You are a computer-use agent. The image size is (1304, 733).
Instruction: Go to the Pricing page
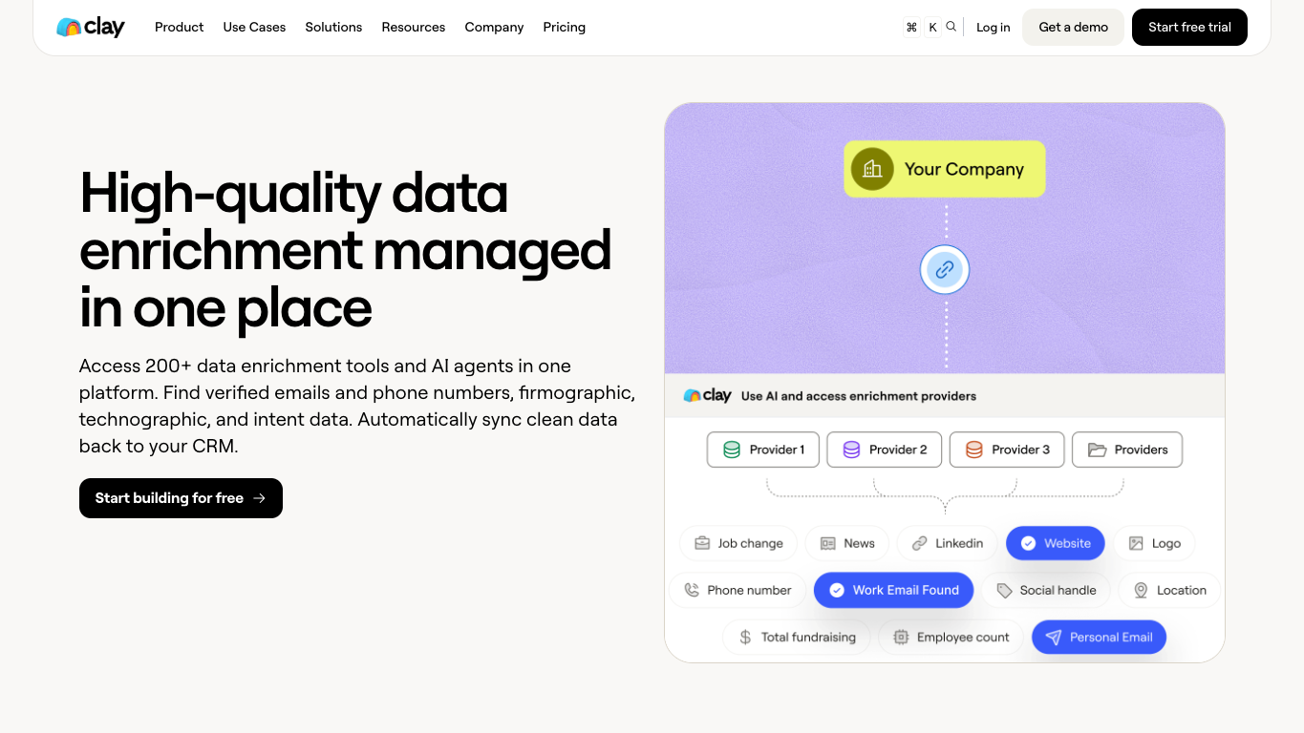[x=564, y=27]
